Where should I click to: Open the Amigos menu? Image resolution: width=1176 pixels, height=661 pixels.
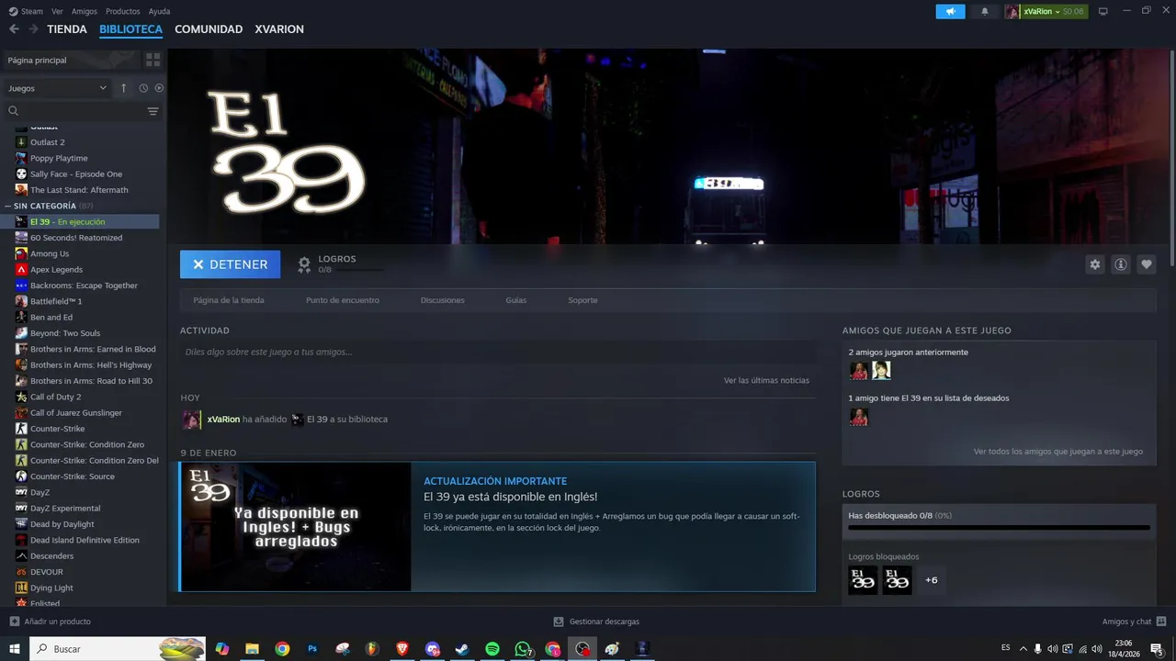click(x=85, y=11)
